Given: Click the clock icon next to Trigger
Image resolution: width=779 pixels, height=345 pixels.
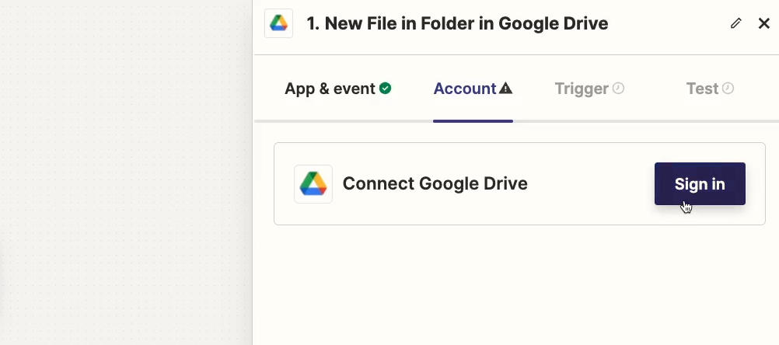Looking at the screenshot, I should point(618,89).
